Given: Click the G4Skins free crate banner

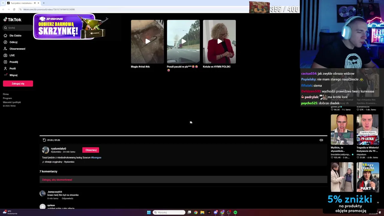Looking at the screenshot, I should (x=70, y=27).
